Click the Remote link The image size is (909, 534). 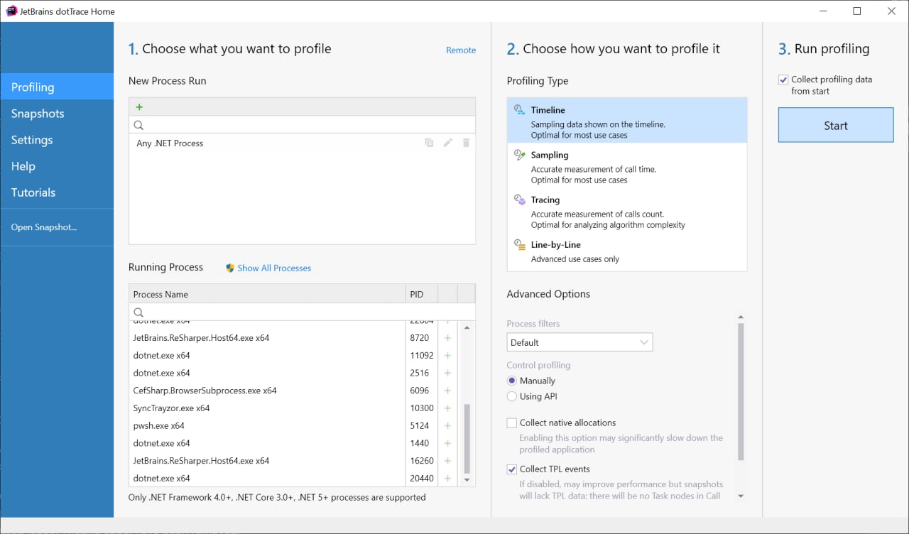pyautogui.click(x=461, y=50)
